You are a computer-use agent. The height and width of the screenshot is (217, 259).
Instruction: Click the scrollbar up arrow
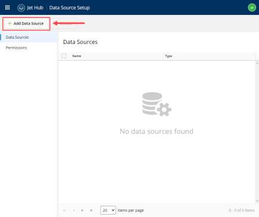coord(257,63)
